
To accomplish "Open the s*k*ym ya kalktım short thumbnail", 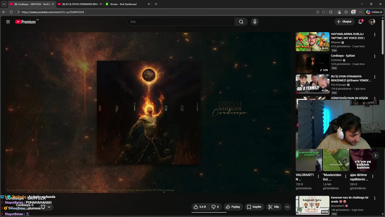I will tap(363, 160).
